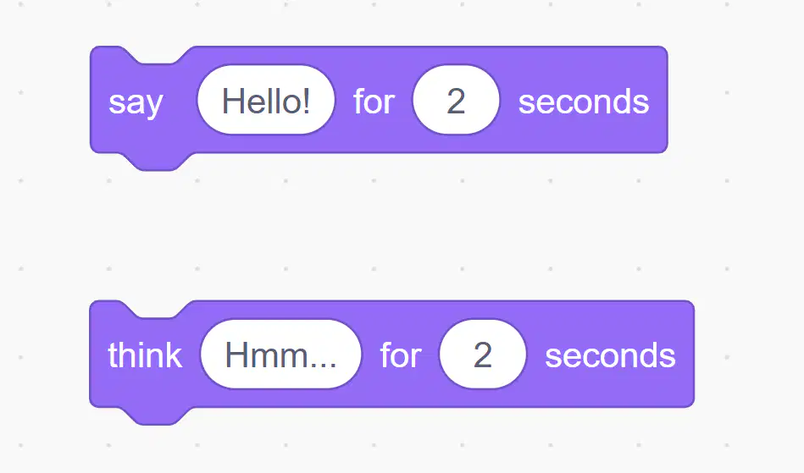
Task: Click the "Hmm..." text input field
Action: point(281,355)
